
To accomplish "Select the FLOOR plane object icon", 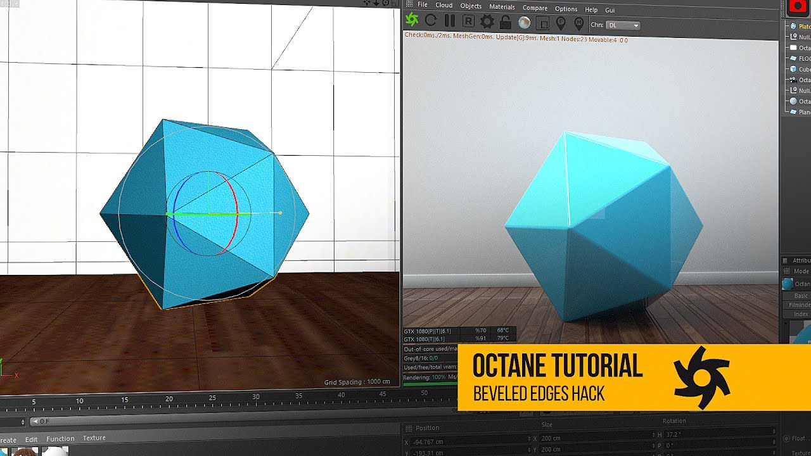I will (792, 58).
